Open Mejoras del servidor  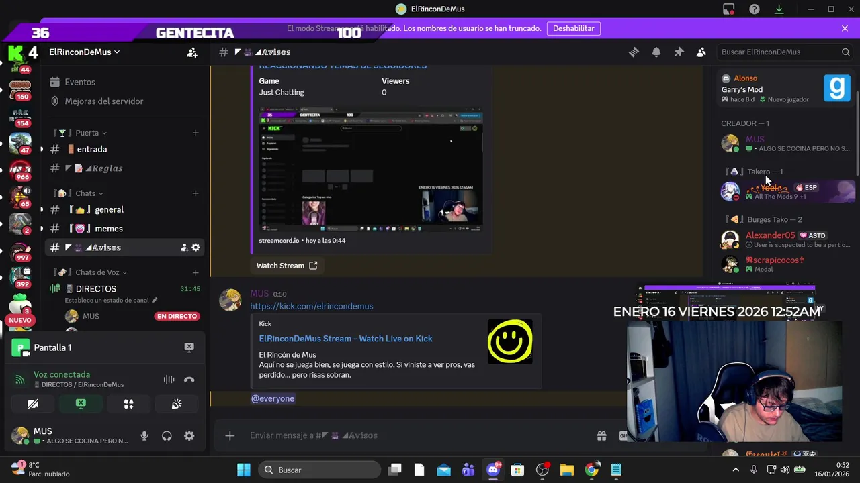click(103, 101)
